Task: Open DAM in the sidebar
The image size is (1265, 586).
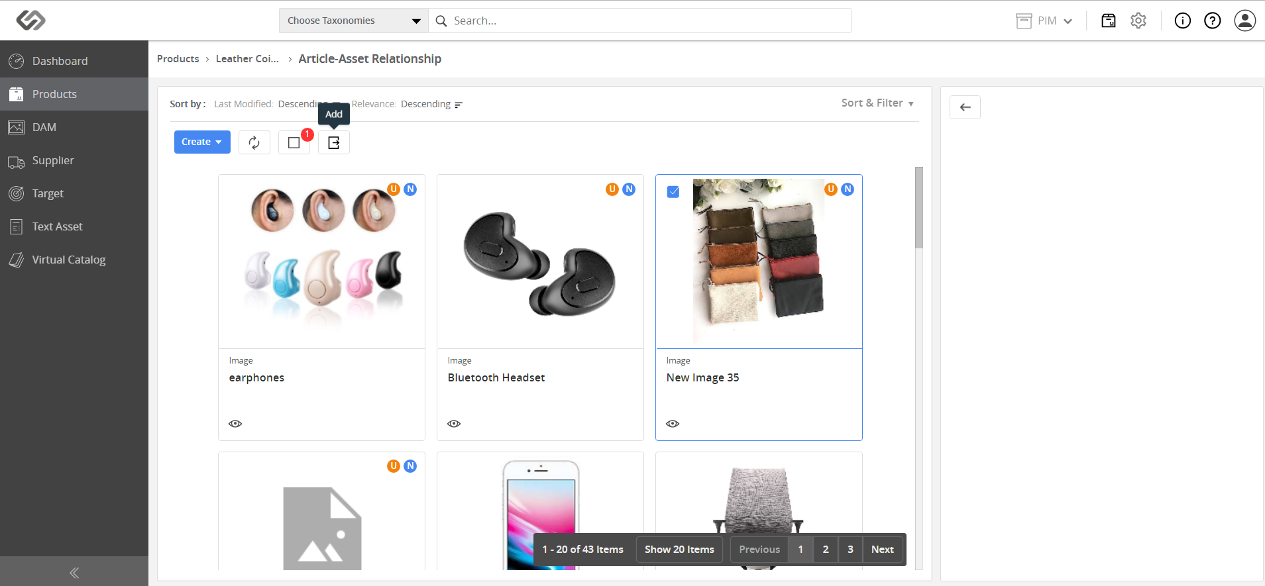Action: tap(74, 127)
